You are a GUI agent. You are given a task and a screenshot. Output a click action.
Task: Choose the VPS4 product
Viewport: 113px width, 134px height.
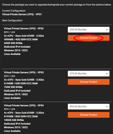(x=89, y=115)
